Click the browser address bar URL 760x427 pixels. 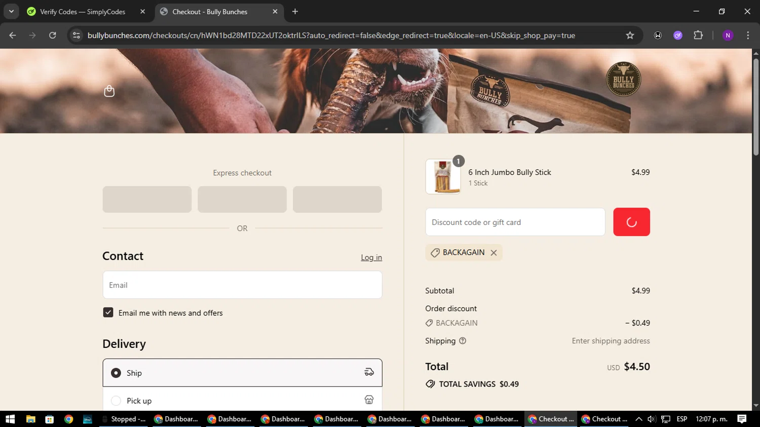[x=331, y=35]
